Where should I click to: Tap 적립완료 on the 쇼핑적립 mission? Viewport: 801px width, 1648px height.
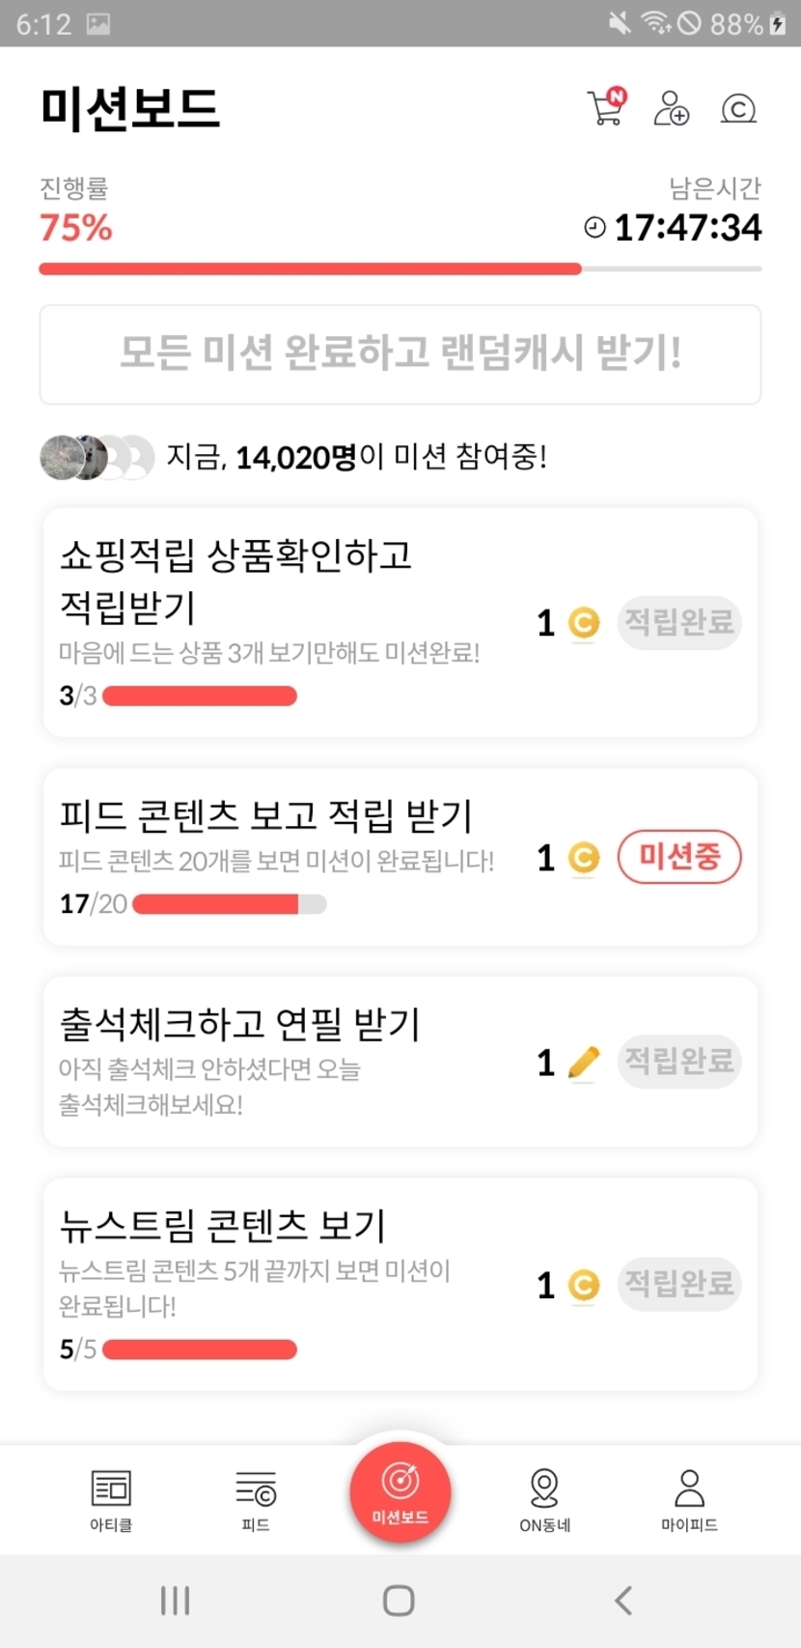coord(679,622)
